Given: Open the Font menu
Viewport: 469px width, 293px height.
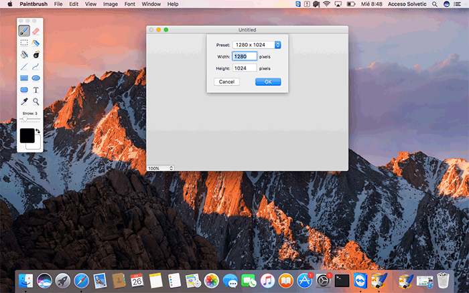Looking at the screenshot, I should tap(130, 4).
